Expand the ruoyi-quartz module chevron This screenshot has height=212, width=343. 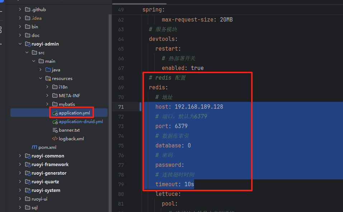[20, 182]
